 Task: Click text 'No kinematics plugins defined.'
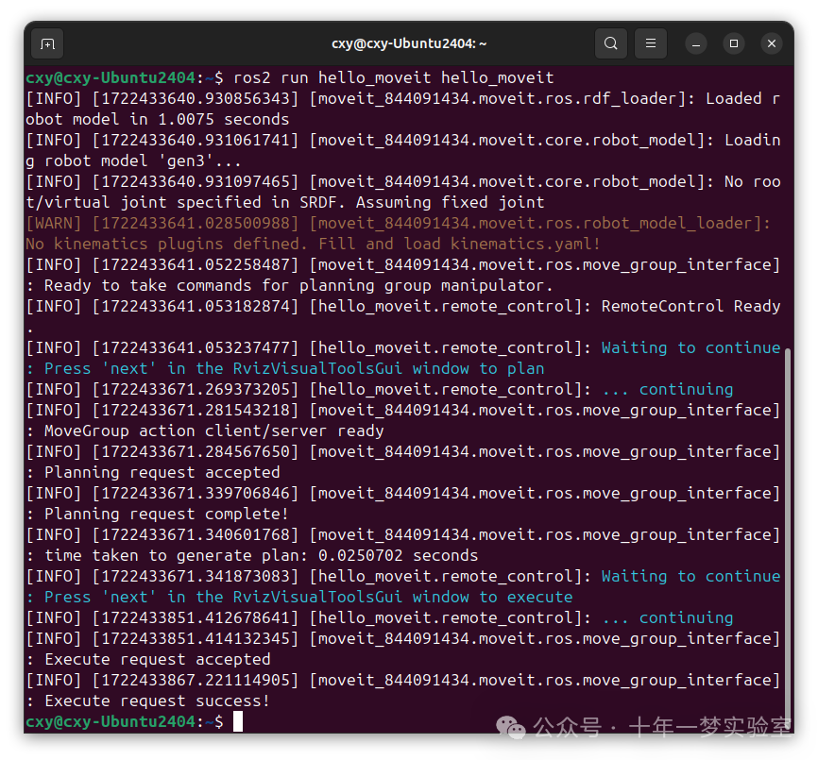(166, 244)
